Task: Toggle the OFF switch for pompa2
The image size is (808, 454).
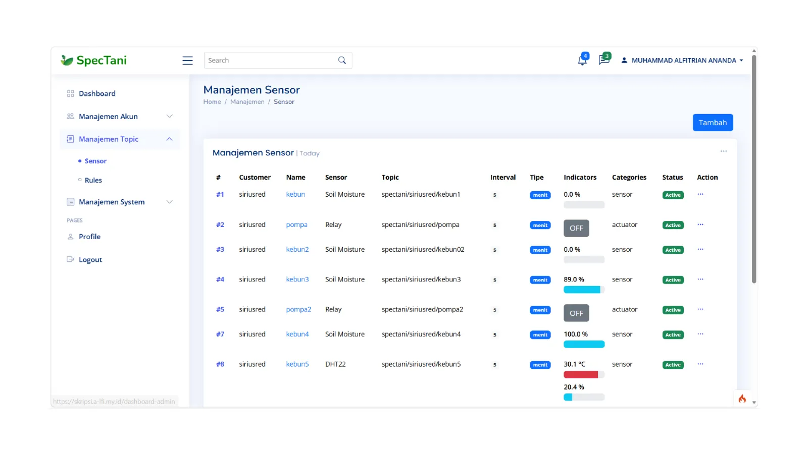Action: (x=576, y=313)
